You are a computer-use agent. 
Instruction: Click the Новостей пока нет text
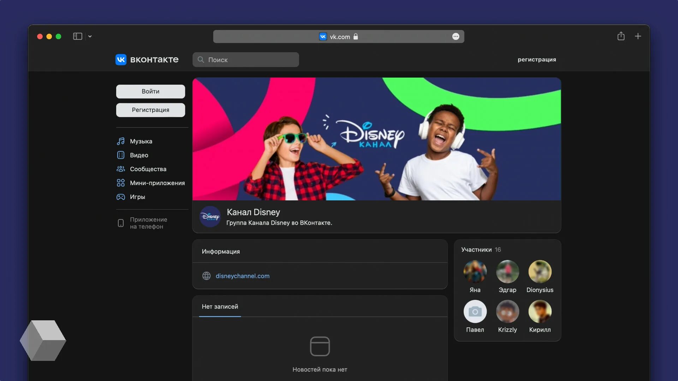(x=320, y=370)
